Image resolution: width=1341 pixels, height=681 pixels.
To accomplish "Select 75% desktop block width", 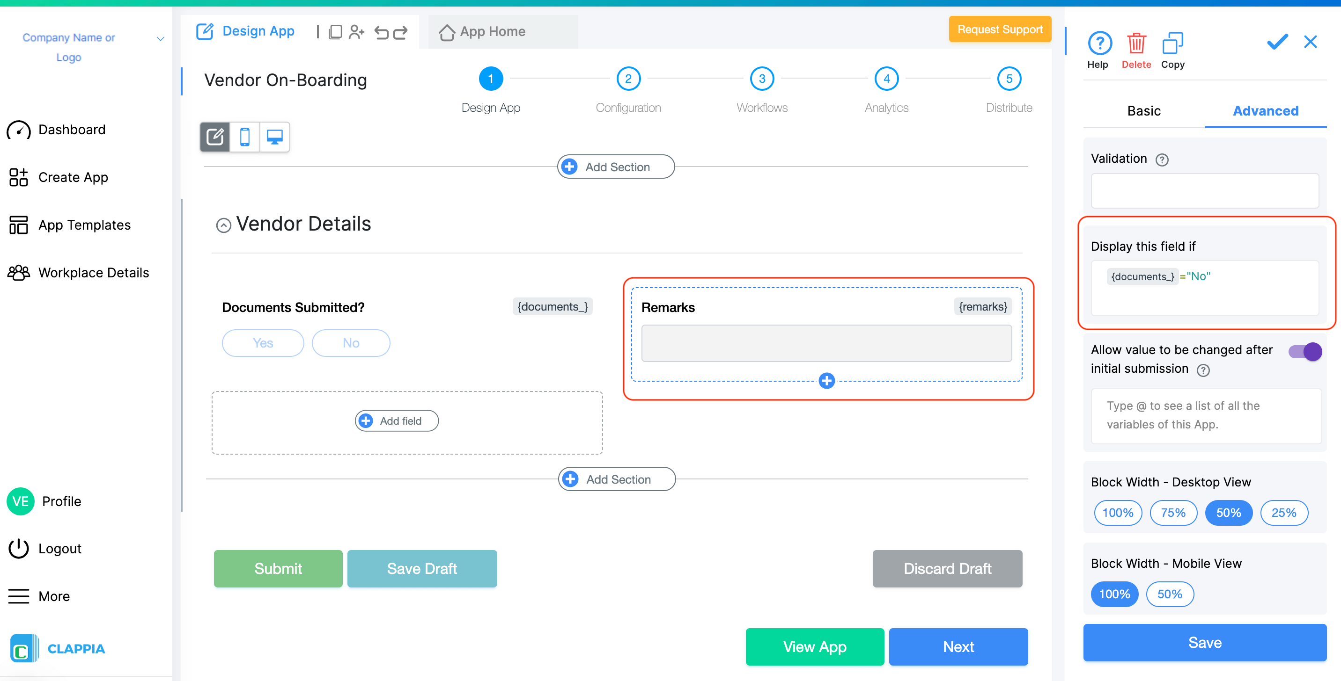I will 1173,513.
